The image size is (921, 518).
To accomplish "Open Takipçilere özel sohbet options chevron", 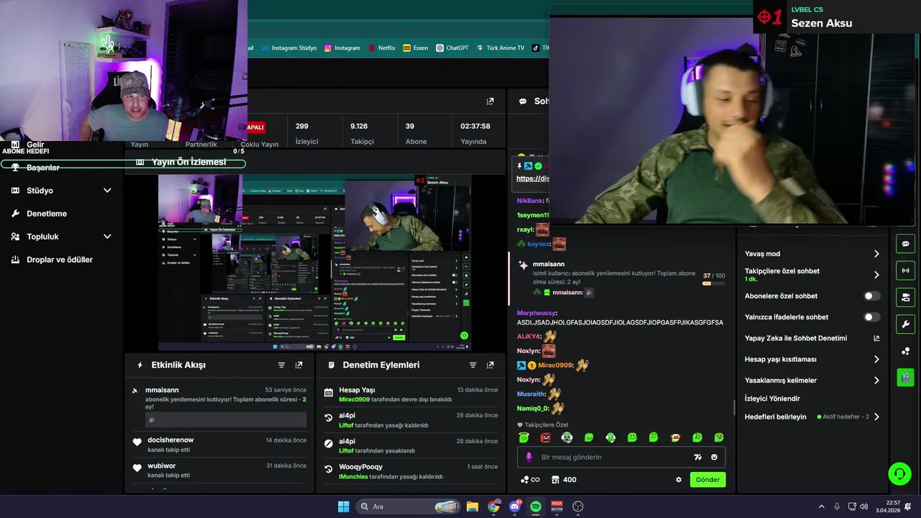I will click(x=876, y=275).
